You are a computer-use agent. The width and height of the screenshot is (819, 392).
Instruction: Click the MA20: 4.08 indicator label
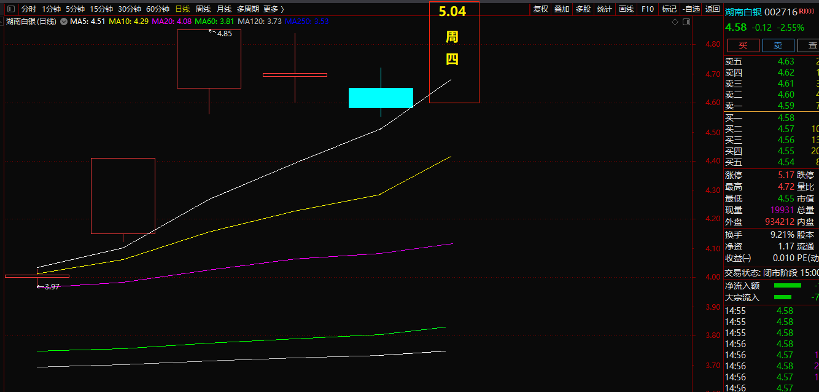(172, 22)
